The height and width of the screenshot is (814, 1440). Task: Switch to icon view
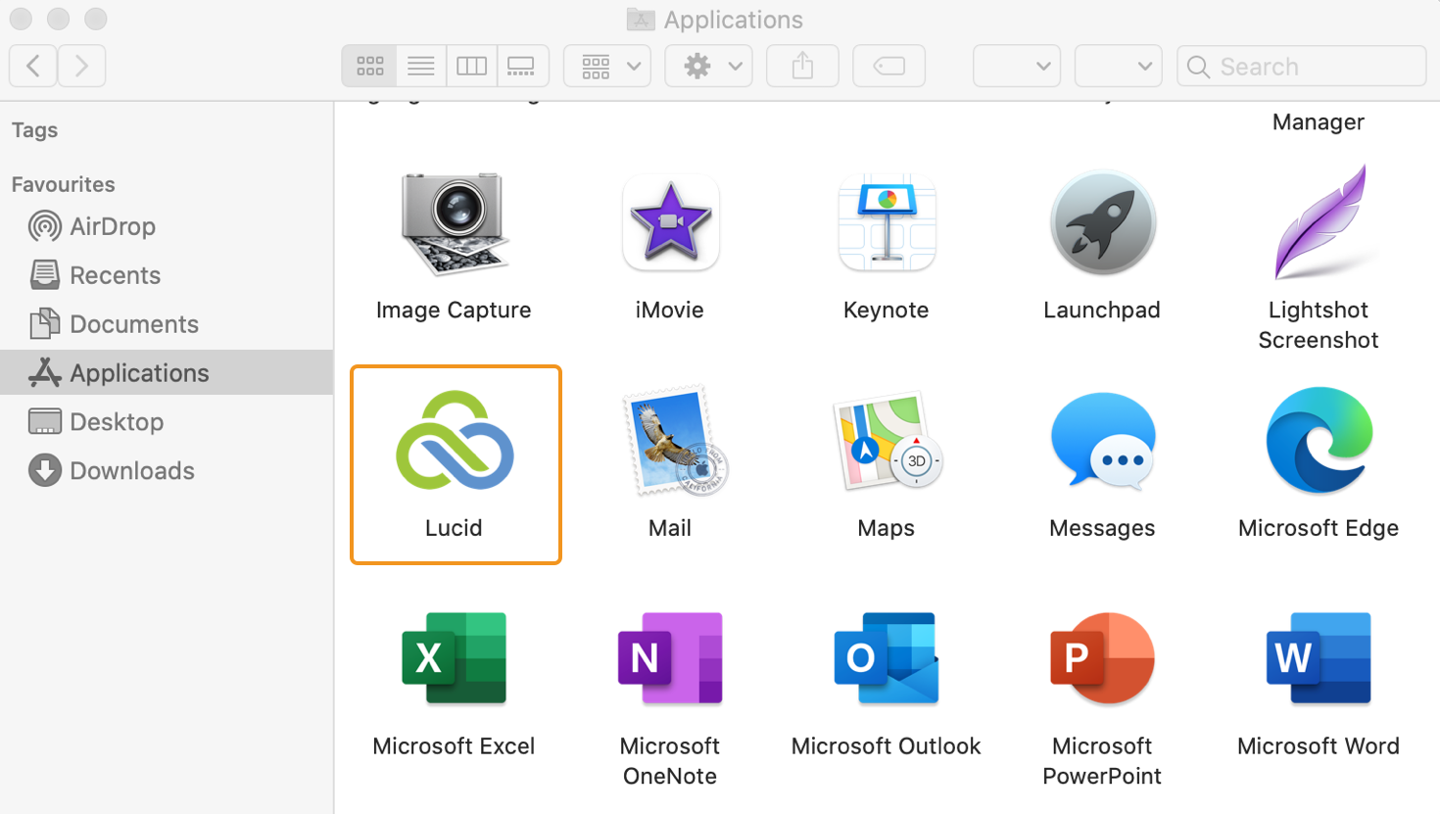click(x=369, y=66)
